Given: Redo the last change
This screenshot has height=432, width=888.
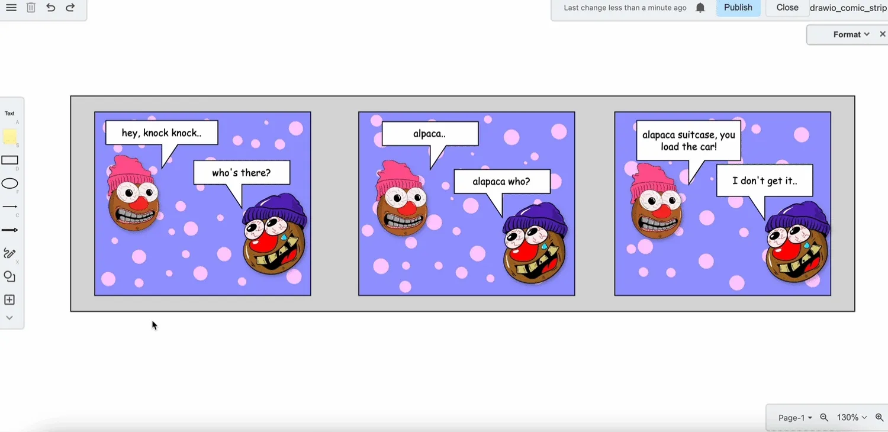Looking at the screenshot, I should click(70, 8).
